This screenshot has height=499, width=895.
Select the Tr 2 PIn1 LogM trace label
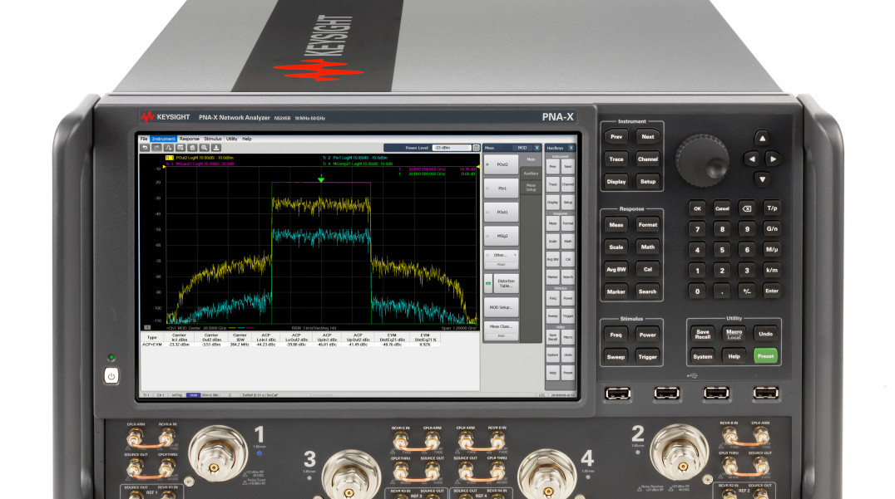[355, 158]
